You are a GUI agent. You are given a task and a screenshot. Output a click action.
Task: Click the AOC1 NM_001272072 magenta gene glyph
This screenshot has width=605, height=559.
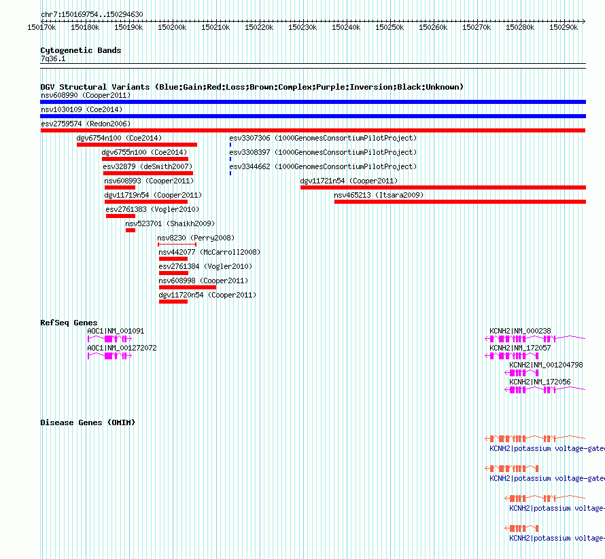(109, 356)
